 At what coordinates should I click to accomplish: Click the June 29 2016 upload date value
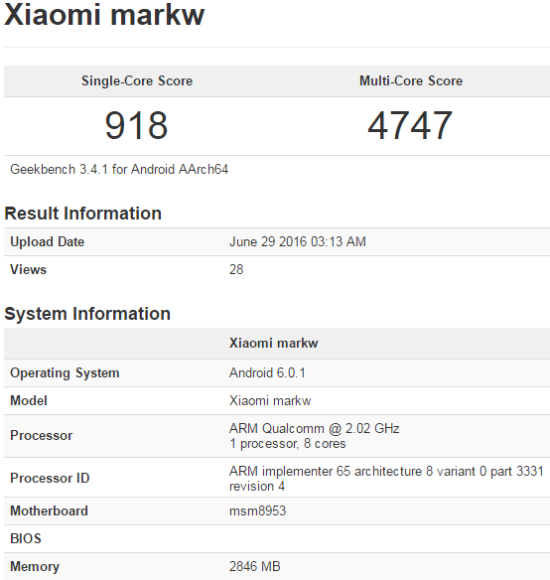[x=298, y=242]
